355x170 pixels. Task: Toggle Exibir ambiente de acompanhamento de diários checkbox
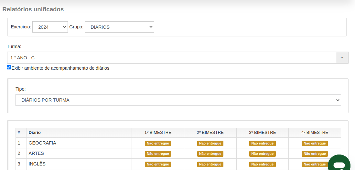(9, 67)
